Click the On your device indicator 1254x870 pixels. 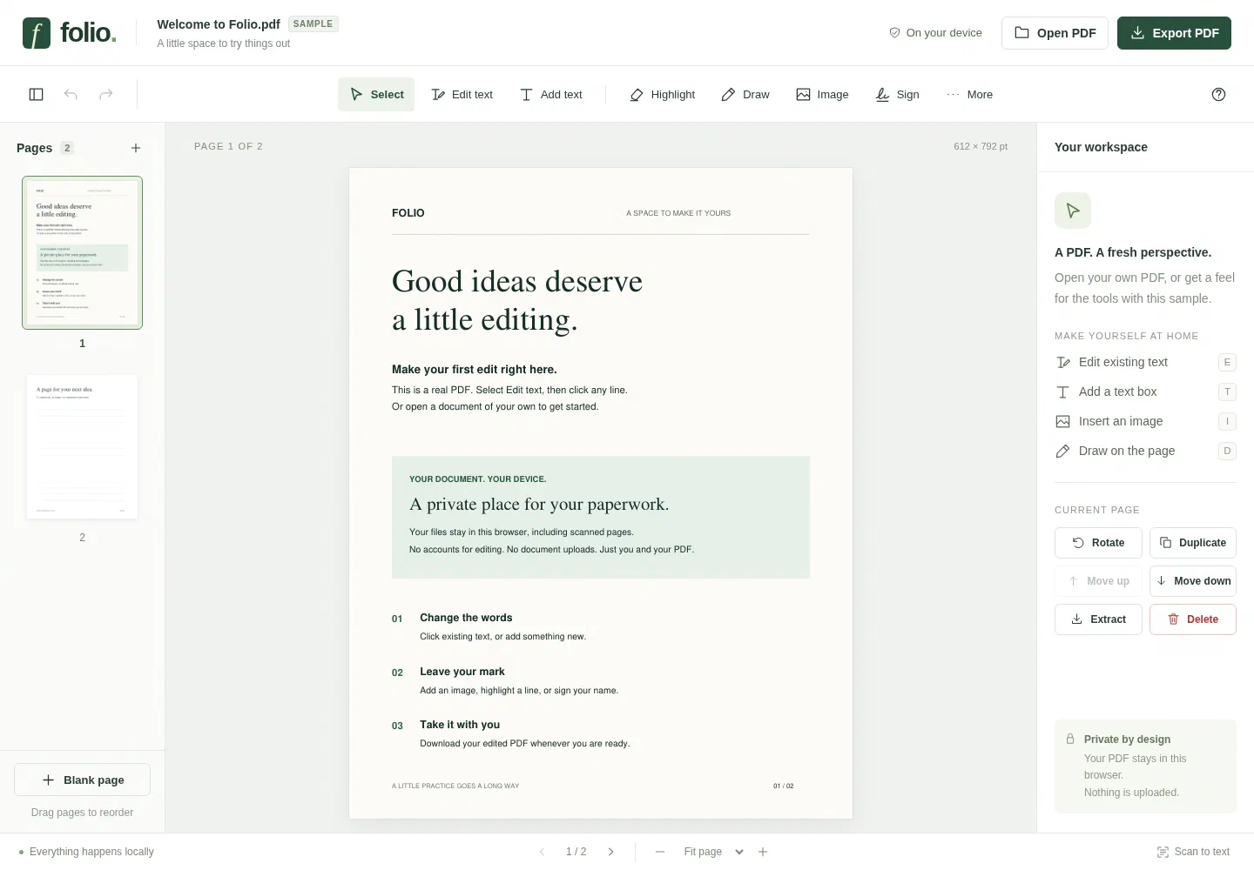tap(935, 33)
